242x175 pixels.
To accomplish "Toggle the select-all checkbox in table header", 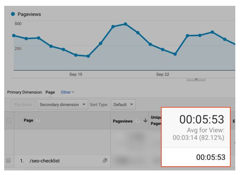I will click(x=9, y=120).
